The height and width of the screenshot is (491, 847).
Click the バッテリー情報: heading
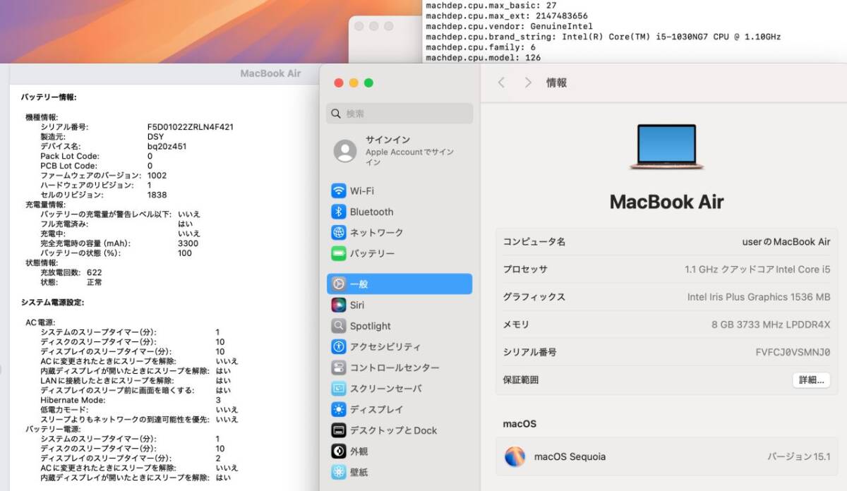pyautogui.click(x=49, y=97)
